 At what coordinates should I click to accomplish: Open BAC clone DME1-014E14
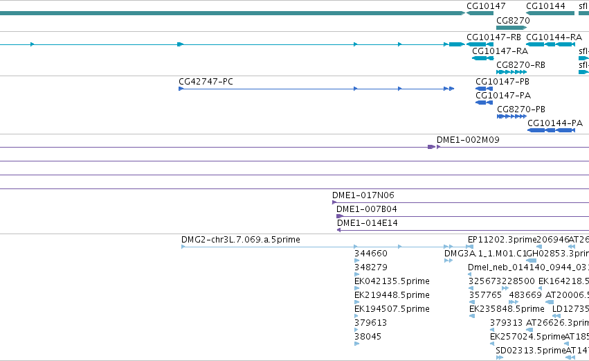tap(368, 223)
